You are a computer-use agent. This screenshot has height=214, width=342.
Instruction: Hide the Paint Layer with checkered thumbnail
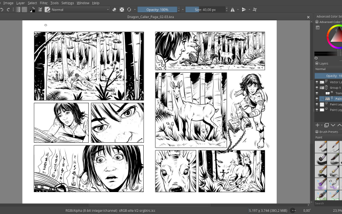click(x=317, y=104)
